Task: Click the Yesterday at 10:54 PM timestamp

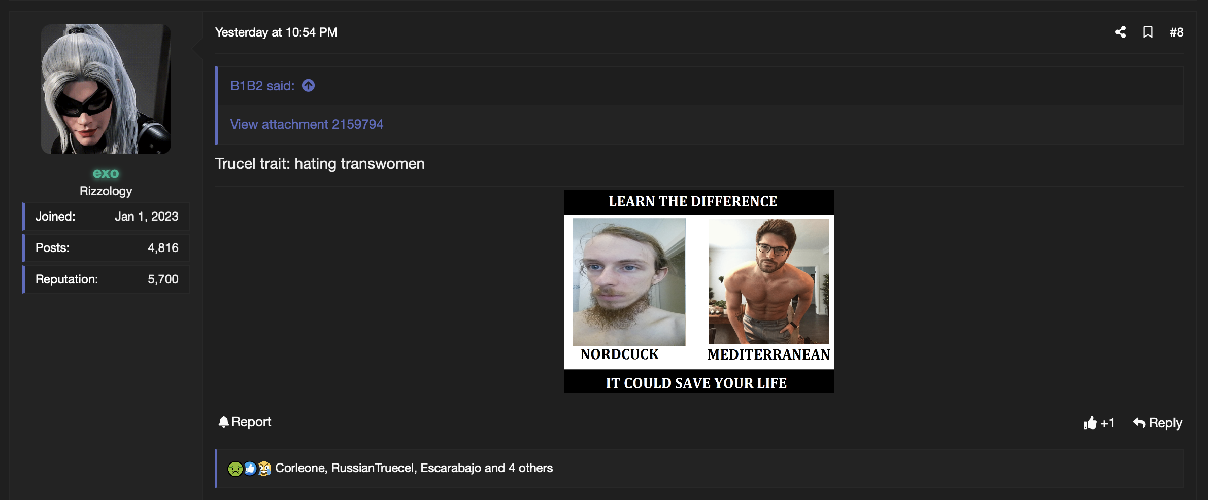Action: pos(276,32)
